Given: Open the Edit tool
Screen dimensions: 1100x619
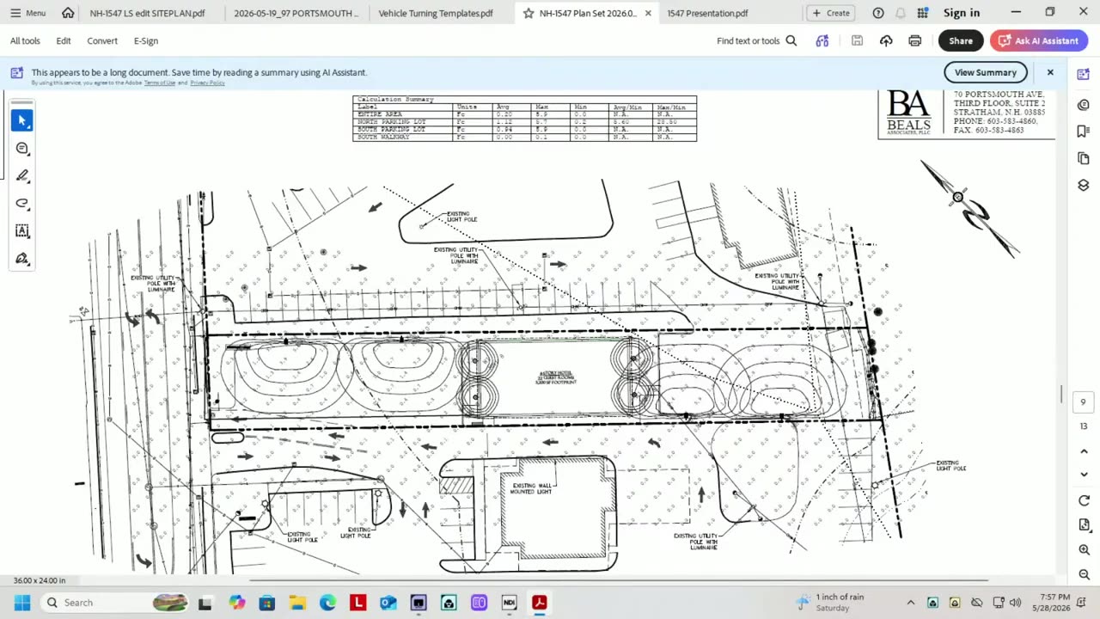Looking at the screenshot, I should point(64,40).
